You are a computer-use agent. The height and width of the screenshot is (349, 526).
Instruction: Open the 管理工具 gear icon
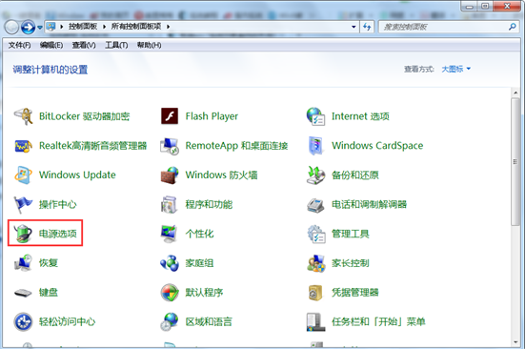pos(316,234)
